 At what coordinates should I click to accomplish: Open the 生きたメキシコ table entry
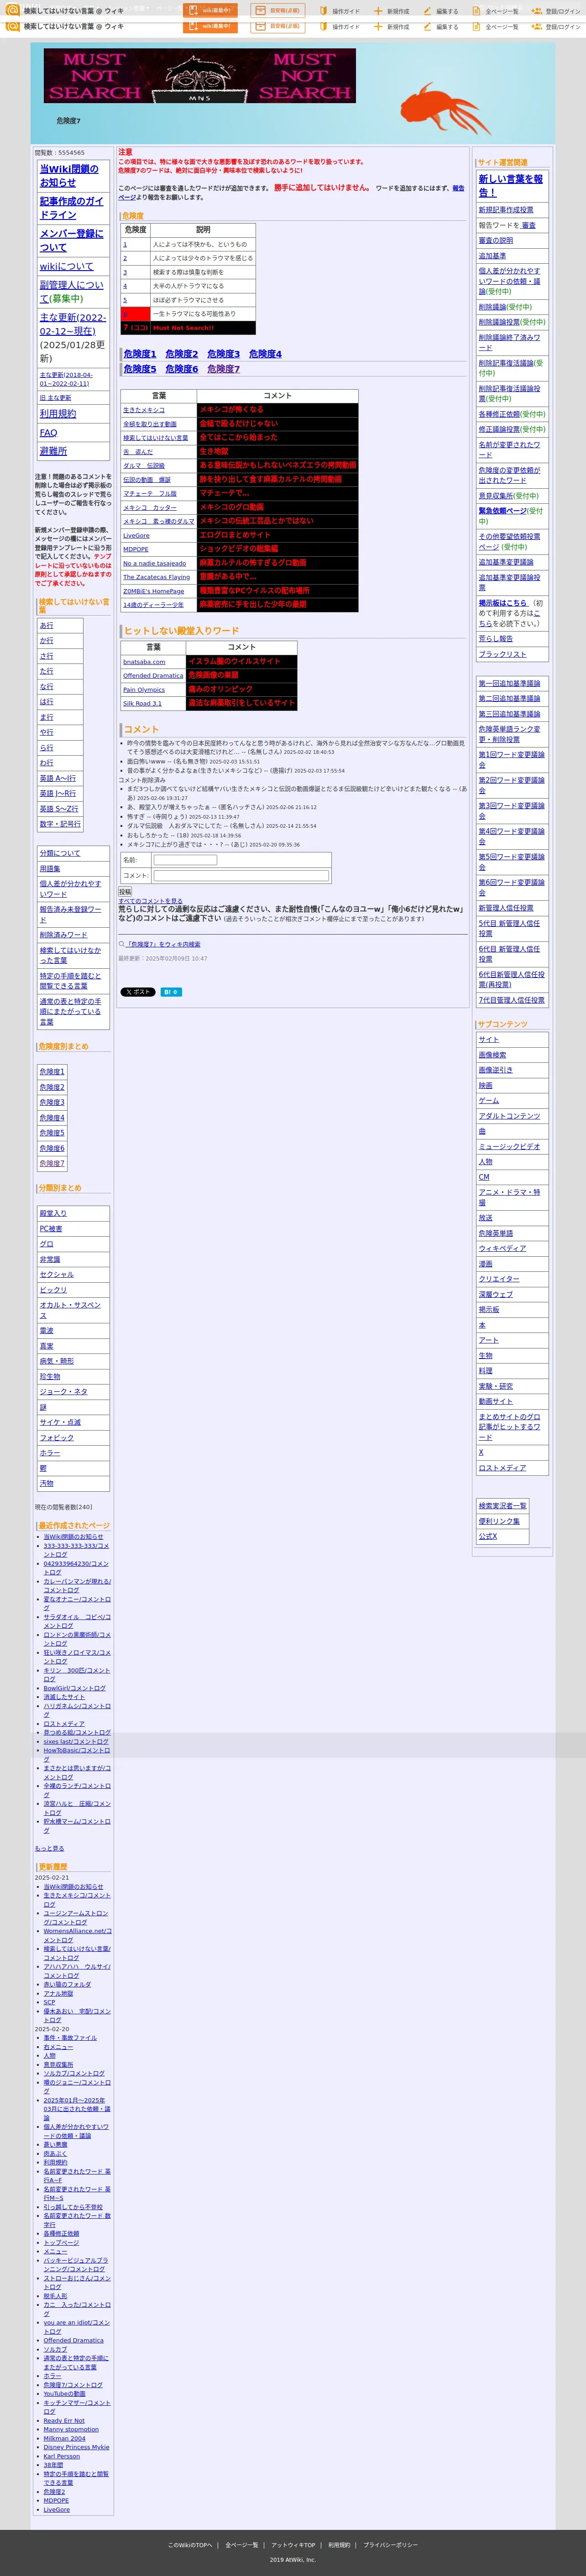tap(144, 410)
